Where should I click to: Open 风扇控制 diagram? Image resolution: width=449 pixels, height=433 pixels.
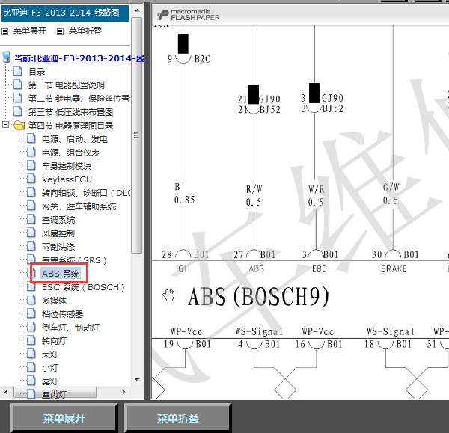click(58, 233)
